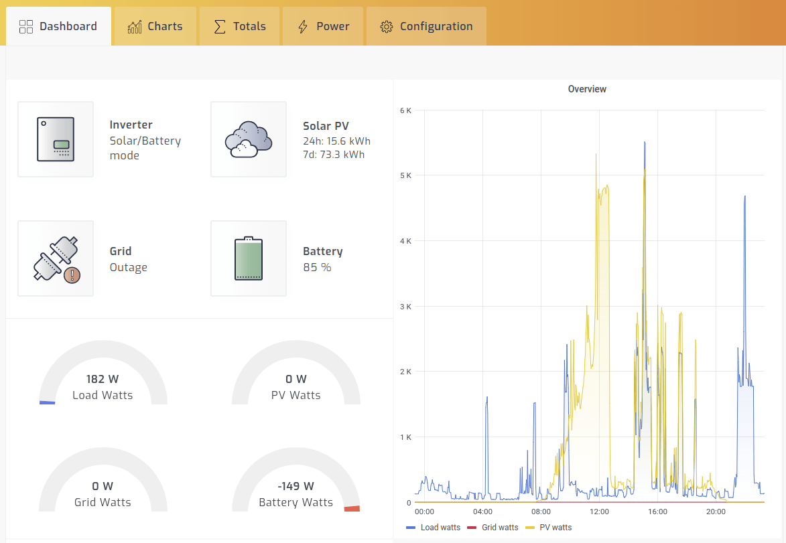The height and width of the screenshot is (543, 786).
Task: Select the Dashboard grid icon
Action: [x=26, y=25]
